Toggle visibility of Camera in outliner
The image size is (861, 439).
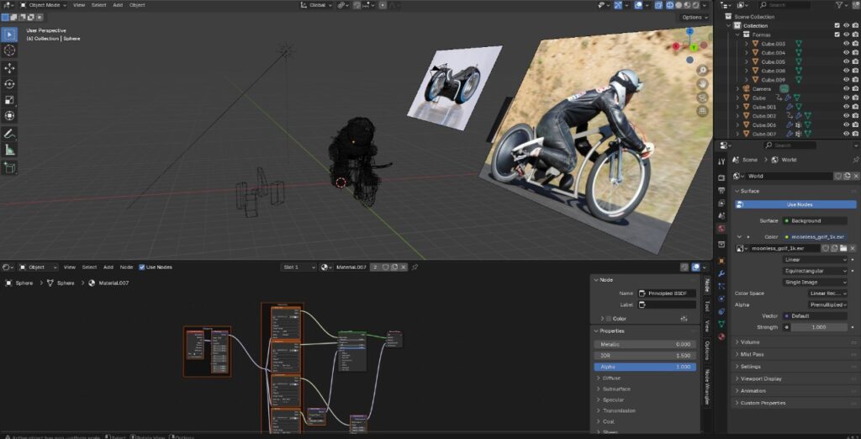point(845,88)
